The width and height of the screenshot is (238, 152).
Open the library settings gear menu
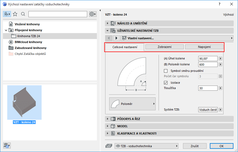click(x=93, y=14)
